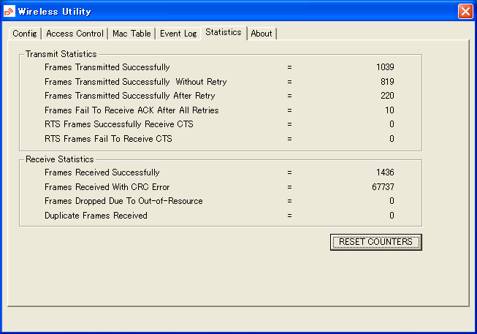Open the Access Control tab
The width and height of the screenshot is (477, 334).
[x=75, y=34]
